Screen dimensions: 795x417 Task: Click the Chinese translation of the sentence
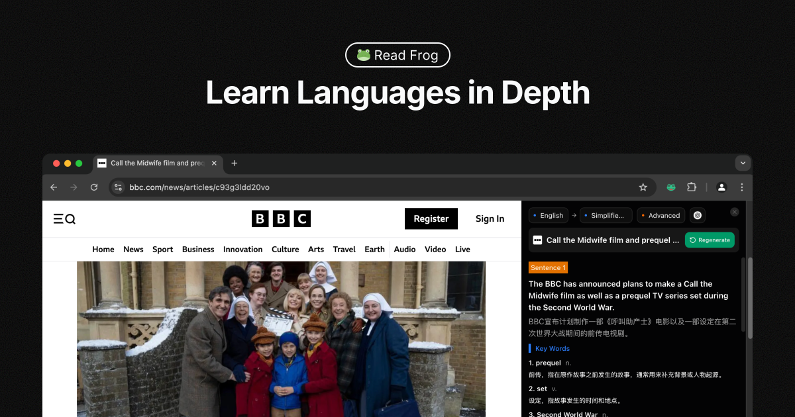point(632,328)
